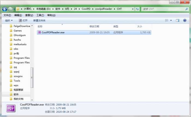
Task: Expand the arrow between CoolPD and coolpdfreader
Action: [93, 9]
